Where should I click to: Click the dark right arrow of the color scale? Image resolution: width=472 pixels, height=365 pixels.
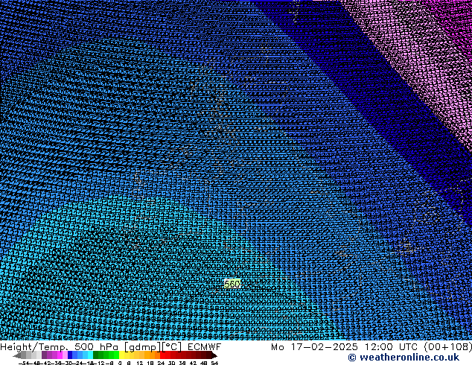tap(214, 355)
